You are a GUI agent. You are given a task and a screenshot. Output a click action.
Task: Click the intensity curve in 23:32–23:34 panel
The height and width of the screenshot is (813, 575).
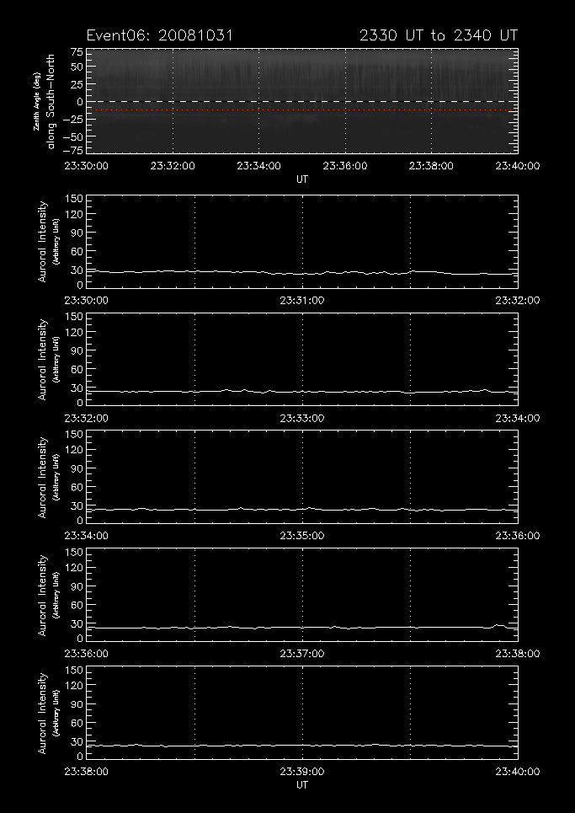tap(302, 392)
